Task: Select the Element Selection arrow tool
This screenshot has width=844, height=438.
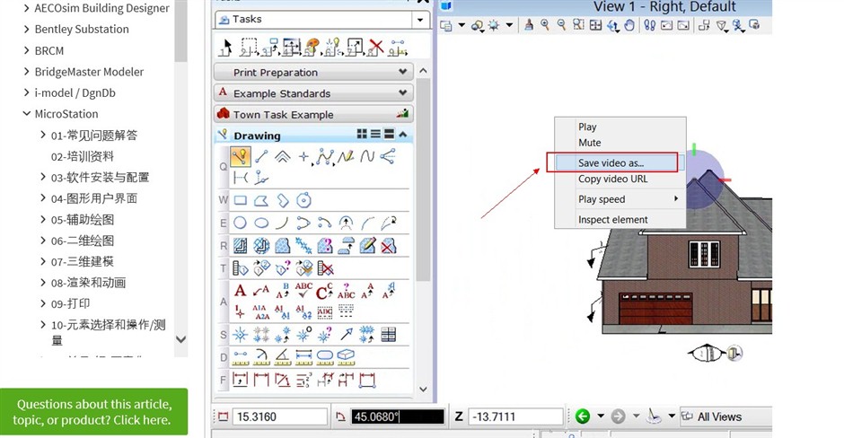Action: tap(226, 48)
